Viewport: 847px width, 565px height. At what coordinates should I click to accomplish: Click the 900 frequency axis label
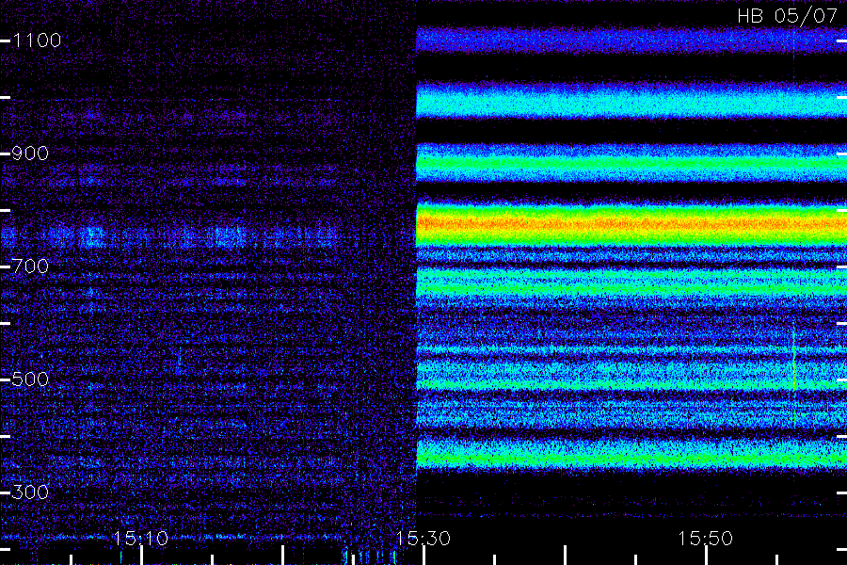coord(30,153)
